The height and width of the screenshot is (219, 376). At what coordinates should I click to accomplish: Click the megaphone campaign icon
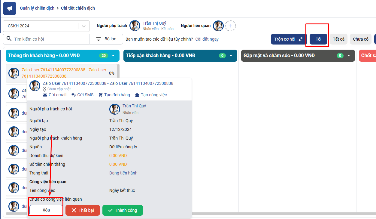[x=10, y=8]
